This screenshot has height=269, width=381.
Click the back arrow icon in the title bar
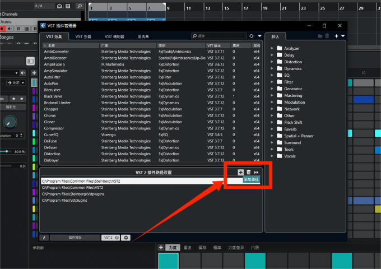[43, 26]
